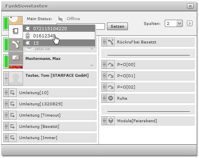
Task: Open the address book icon in popup
Action: pyautogui.click(x=16, y=31)
